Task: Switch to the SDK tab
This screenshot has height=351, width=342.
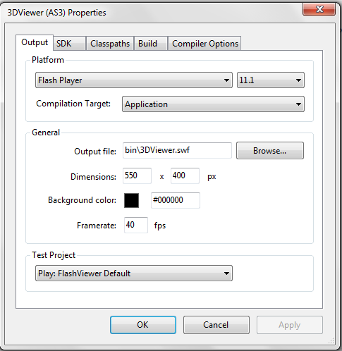Action: pos(69,44)
